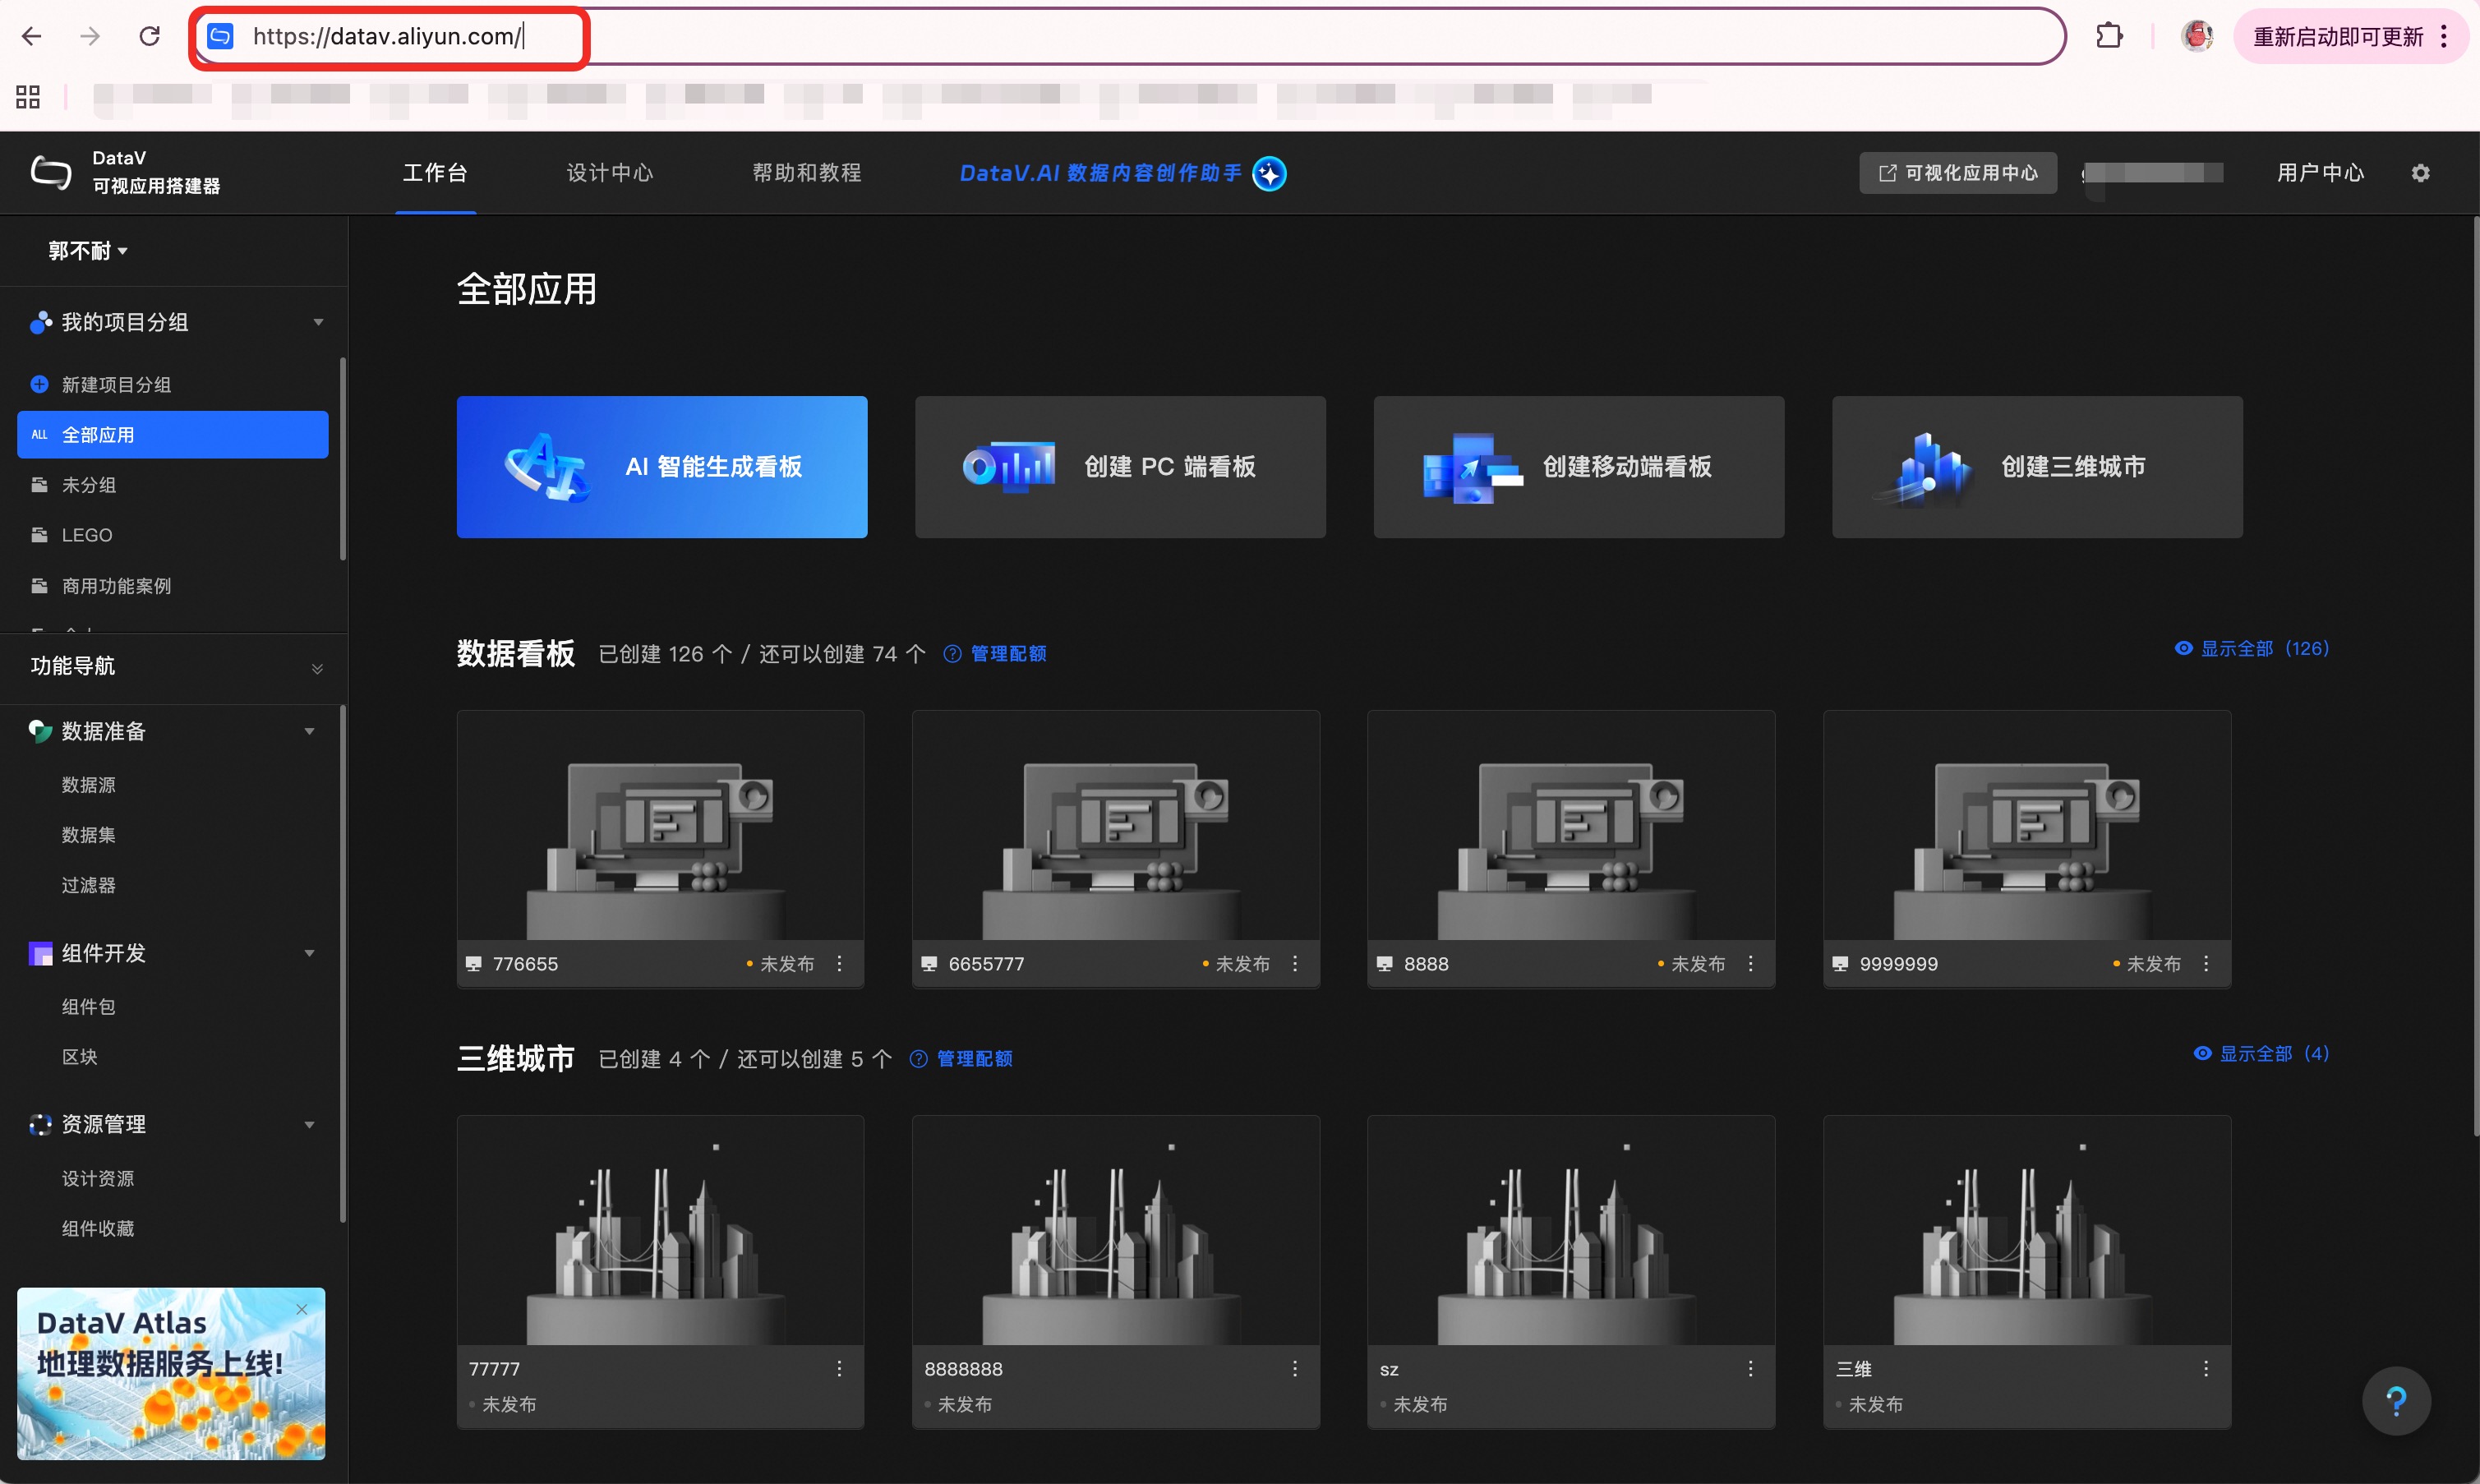Open the 9999999 dashboard thumbnail

coord(2026,826)
